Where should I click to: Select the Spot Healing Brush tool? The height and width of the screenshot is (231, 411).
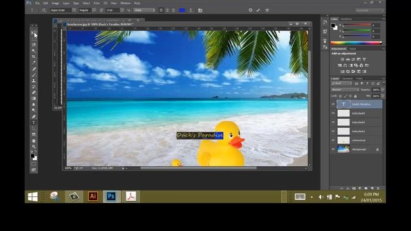click(33, 69)
